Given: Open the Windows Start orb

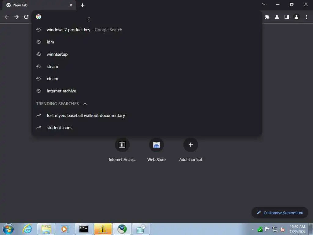Looking at the screenshot, I should (8, 229).
